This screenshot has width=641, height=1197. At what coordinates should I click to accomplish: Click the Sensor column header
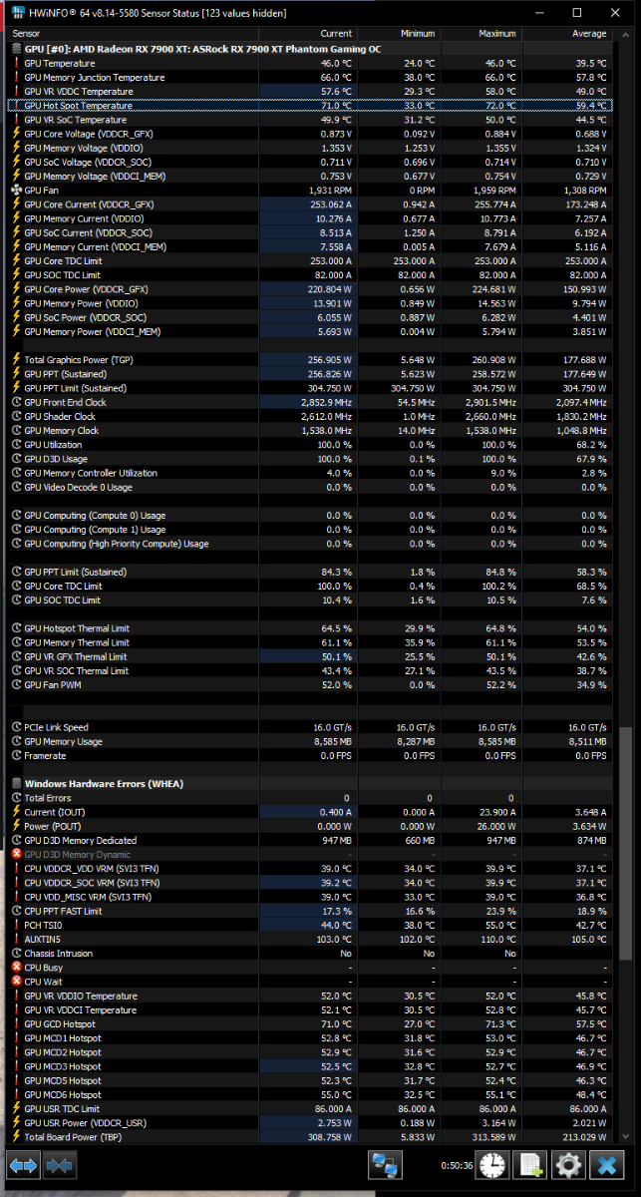pyautogui.click(x=133, y=33)
